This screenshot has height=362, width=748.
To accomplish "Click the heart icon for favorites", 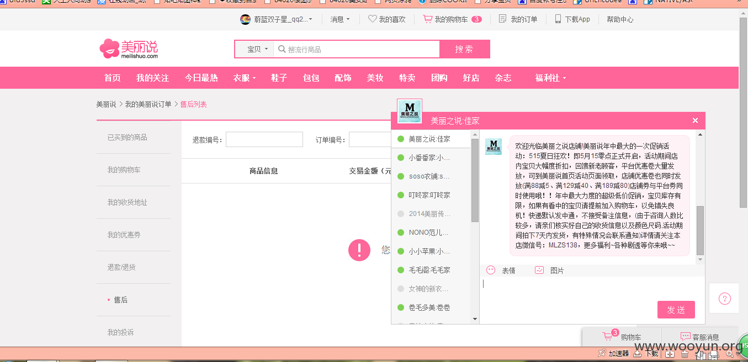I will [372, 19].
